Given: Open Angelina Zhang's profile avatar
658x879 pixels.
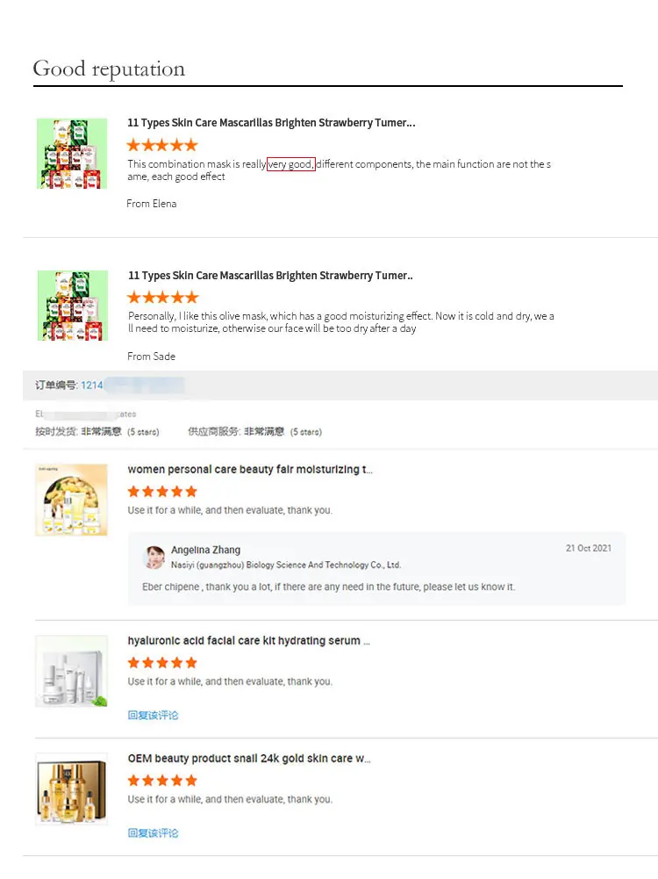Looking at the screenshot, I should pos(154,557).
